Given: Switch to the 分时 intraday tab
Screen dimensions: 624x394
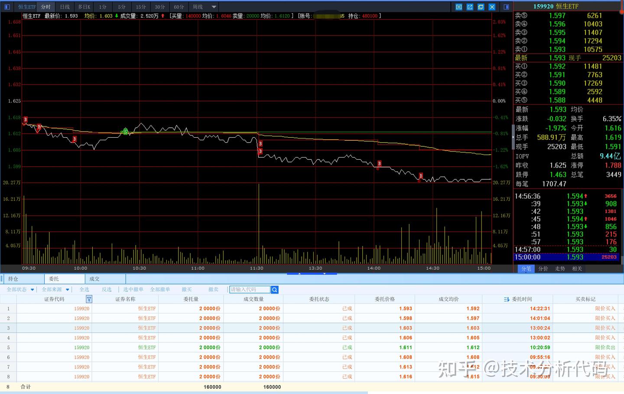Looking at the screenshot, I should click(46, 7).
